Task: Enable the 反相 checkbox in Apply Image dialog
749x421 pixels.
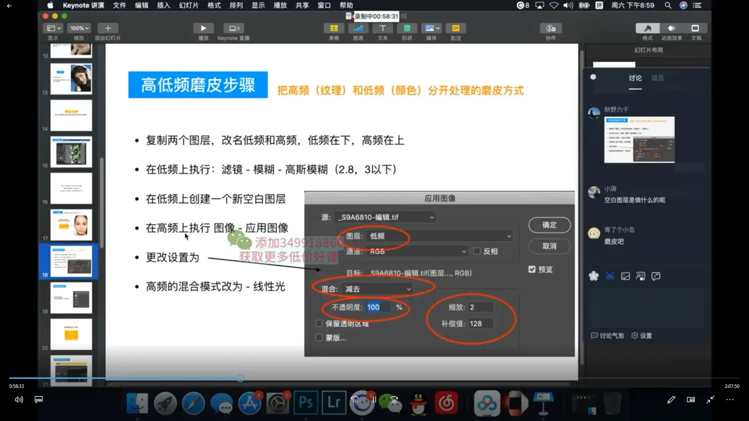Action: pos(476,251)
